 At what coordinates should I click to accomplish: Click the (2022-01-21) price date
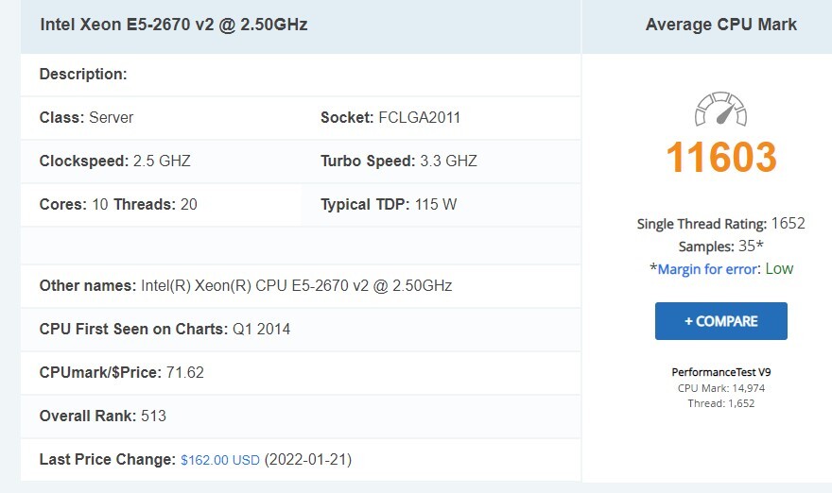coord(308,460)
